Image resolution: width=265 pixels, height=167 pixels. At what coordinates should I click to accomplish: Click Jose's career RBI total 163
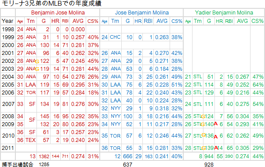point(149,156)
